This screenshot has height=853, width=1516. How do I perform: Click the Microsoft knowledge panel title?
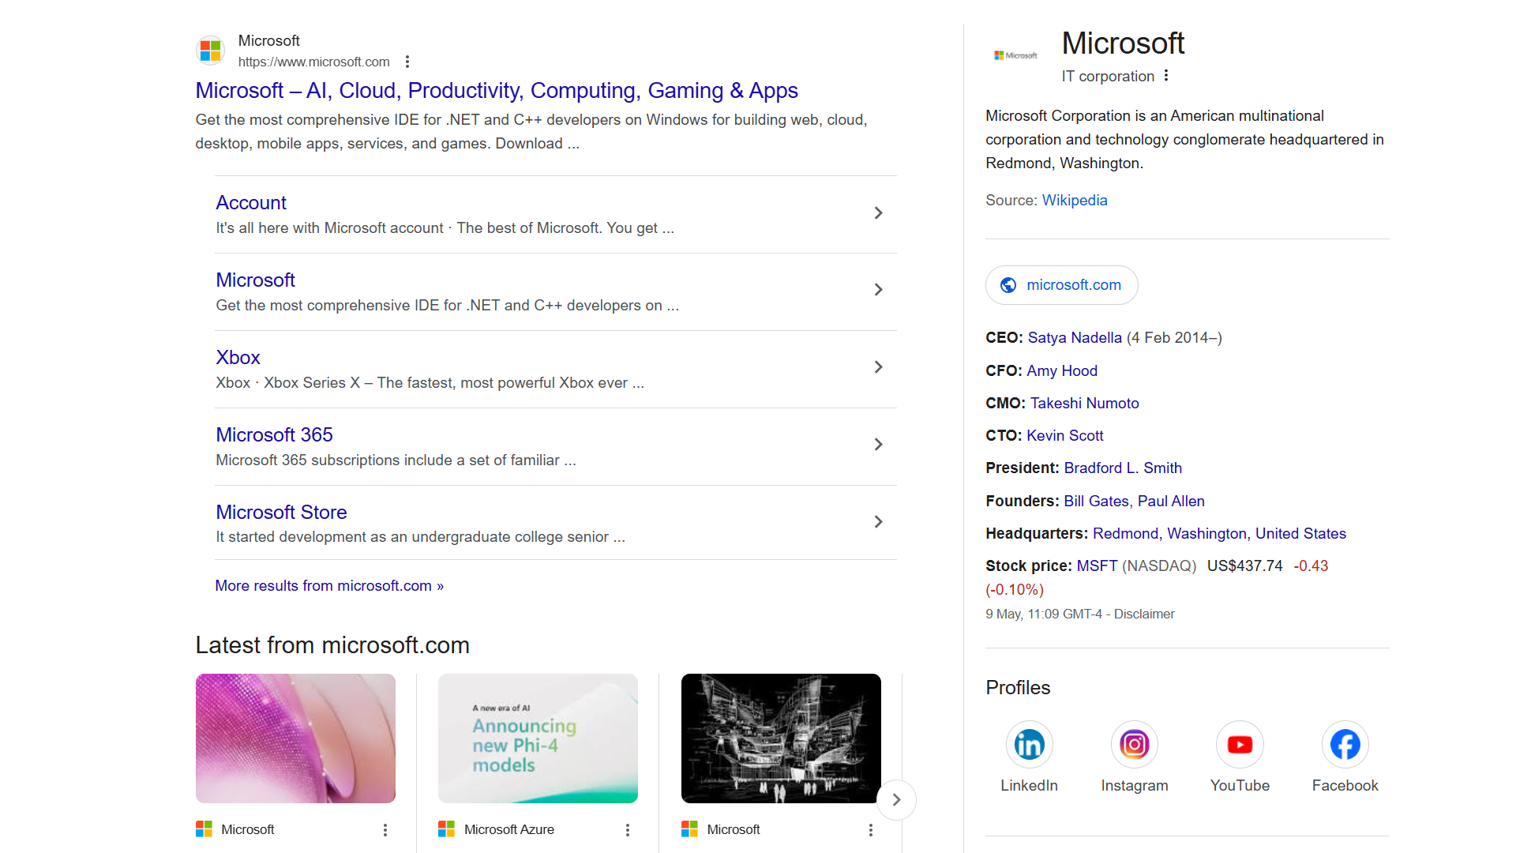pos(1123,43)
